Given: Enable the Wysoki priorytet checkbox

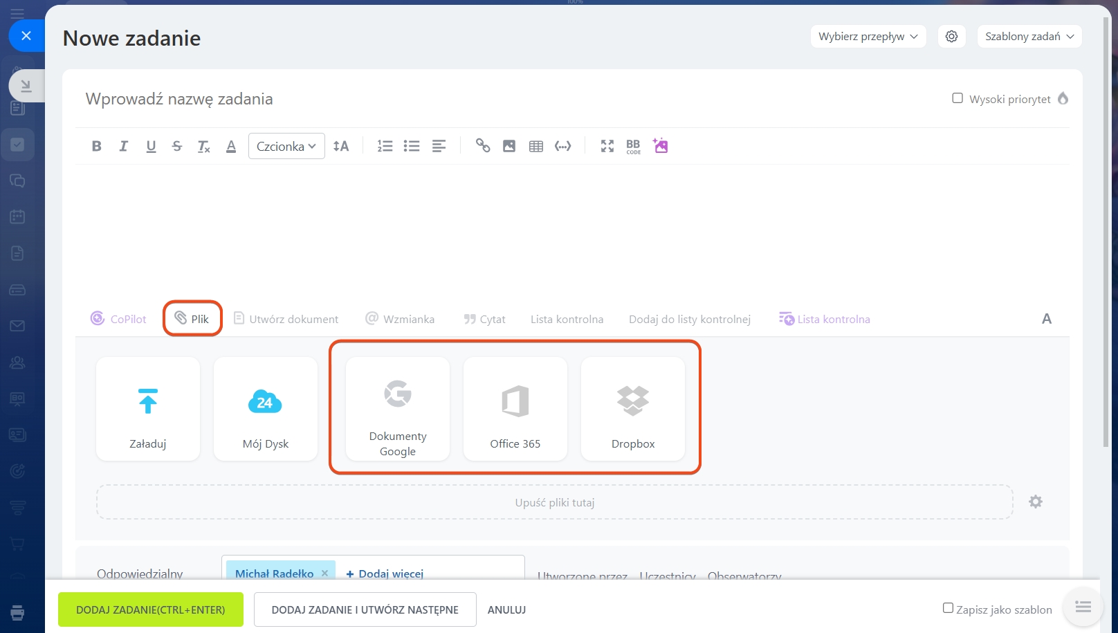Looking at the screenshot, I should [x=957, y=98].
